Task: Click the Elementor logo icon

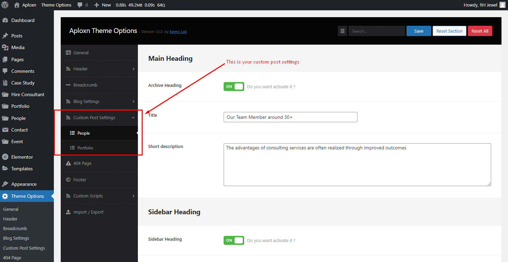Action: 5,157
